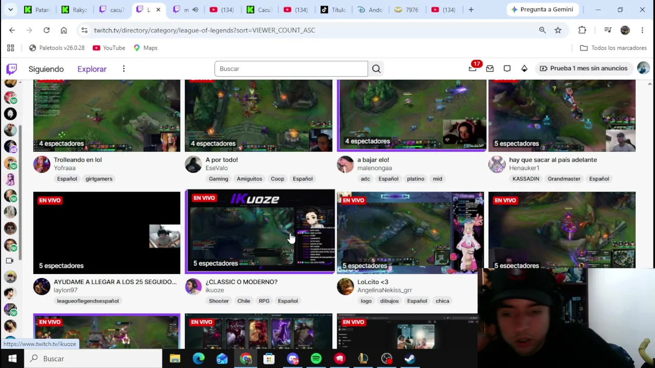
Task: Open the AngelinaNekiss_grr channel name link
Action: (384, 290)
